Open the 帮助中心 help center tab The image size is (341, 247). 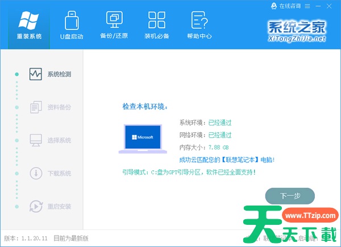(199, 25)
